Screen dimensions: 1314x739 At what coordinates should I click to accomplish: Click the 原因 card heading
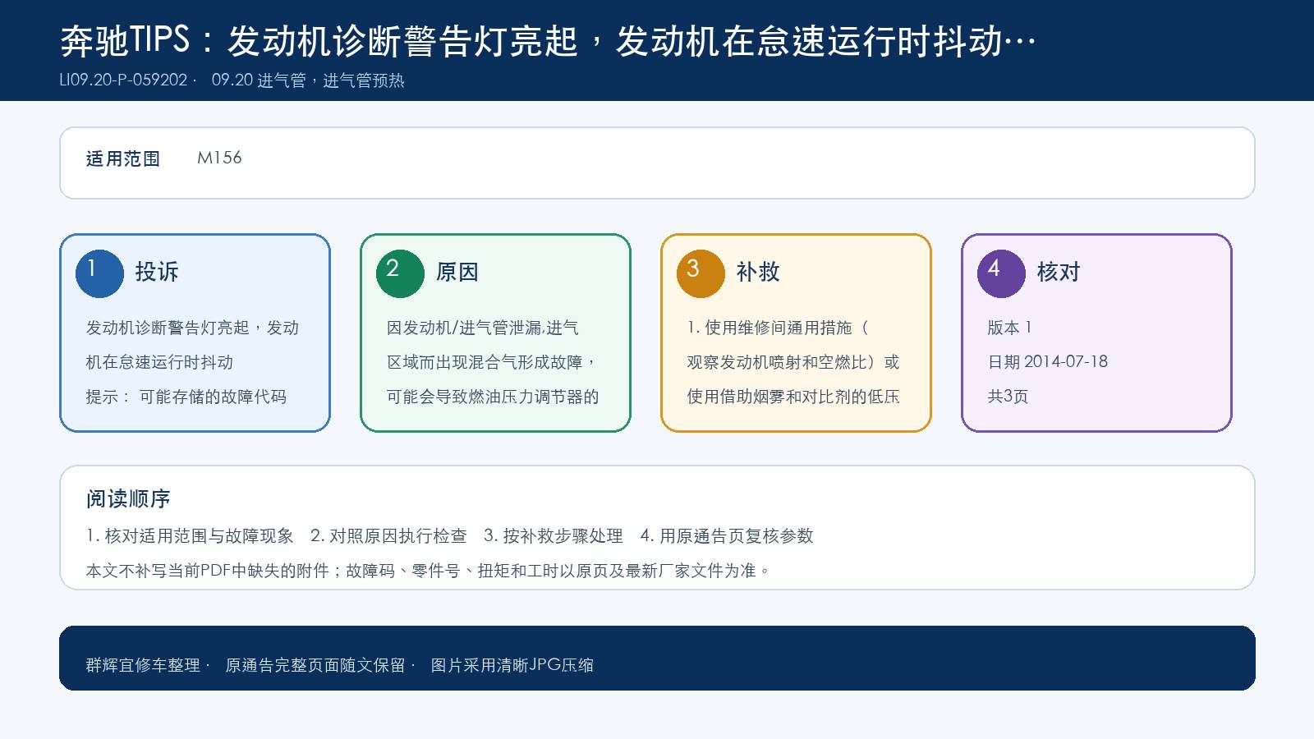[x=457, y=272]
